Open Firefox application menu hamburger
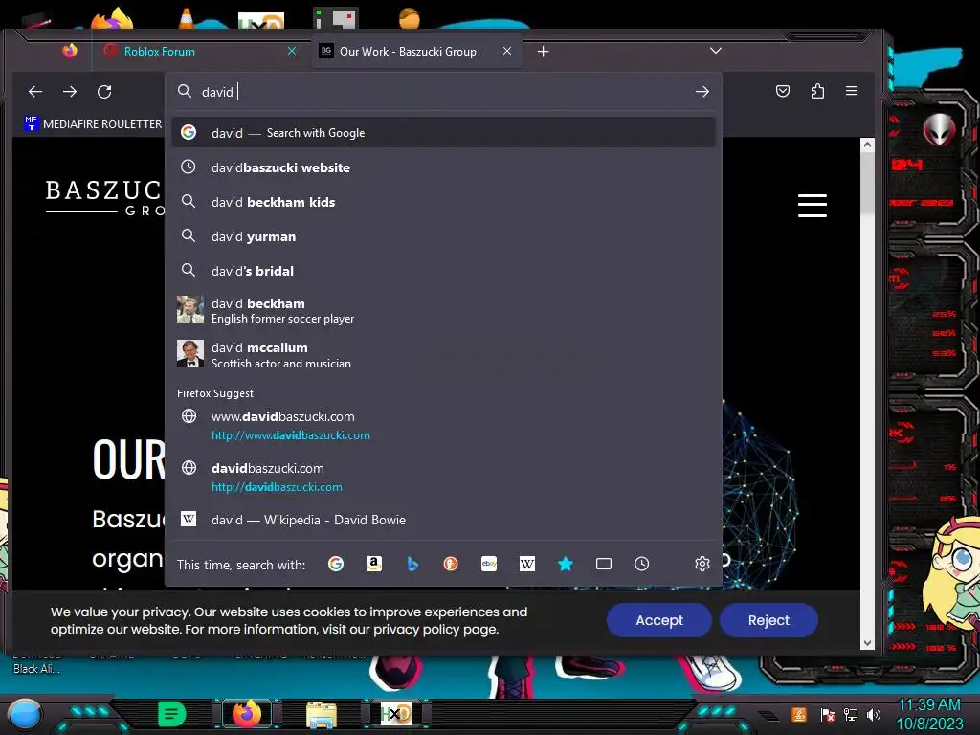This screenshot has height=735, width=980. [851, 91]
